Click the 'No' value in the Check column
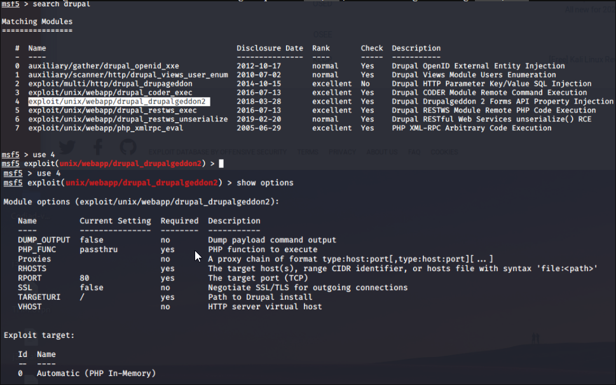The image size is (616, 385). tap(366, 84)
